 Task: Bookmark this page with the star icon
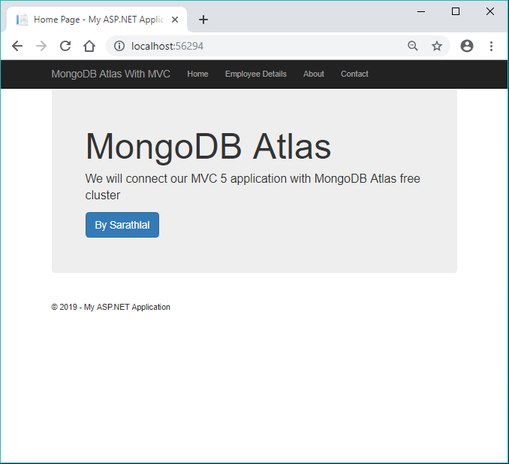coord(437,46)
